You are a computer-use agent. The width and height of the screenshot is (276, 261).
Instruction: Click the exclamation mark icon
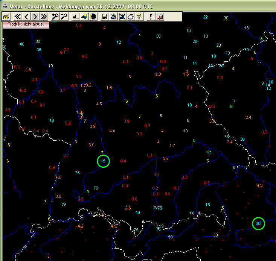coord(151,17)
